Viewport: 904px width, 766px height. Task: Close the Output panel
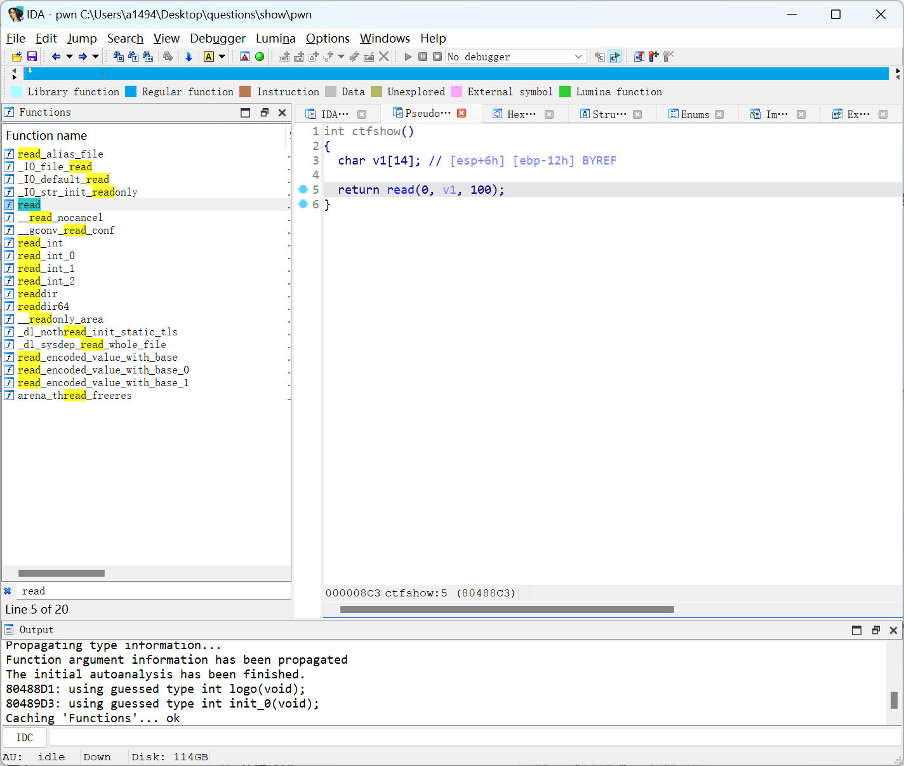tap(893, 630)
